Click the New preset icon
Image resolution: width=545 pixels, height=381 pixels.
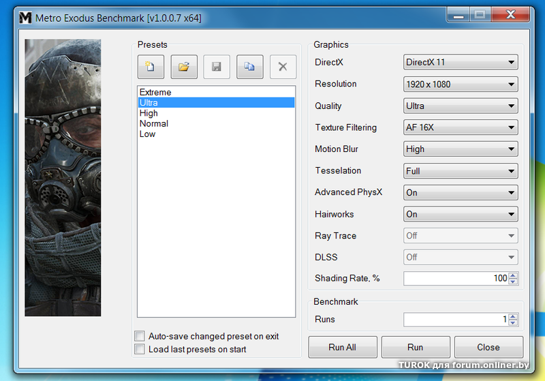(151, 67)
